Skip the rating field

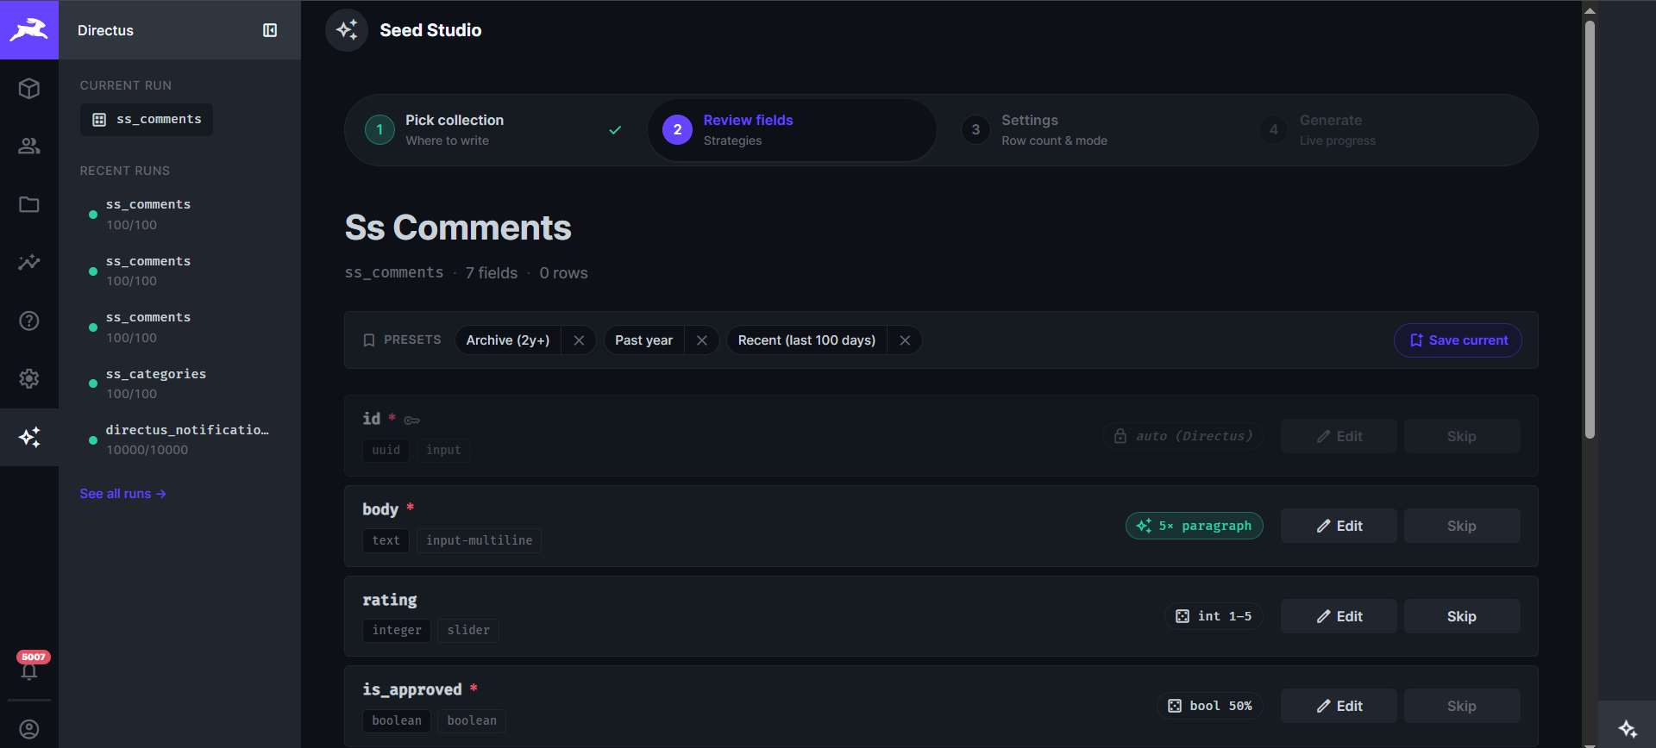click(x=1462, y=616)
